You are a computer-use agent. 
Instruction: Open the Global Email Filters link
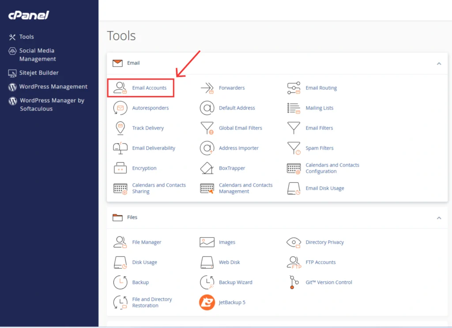241,128
